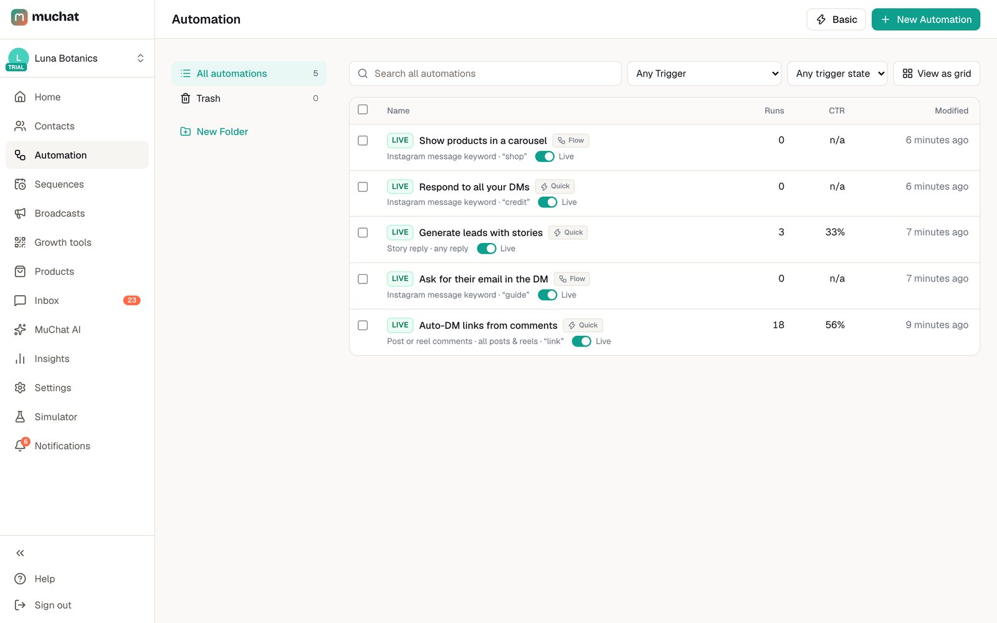Click the 56% CTR value

click(x=835, y=325)
